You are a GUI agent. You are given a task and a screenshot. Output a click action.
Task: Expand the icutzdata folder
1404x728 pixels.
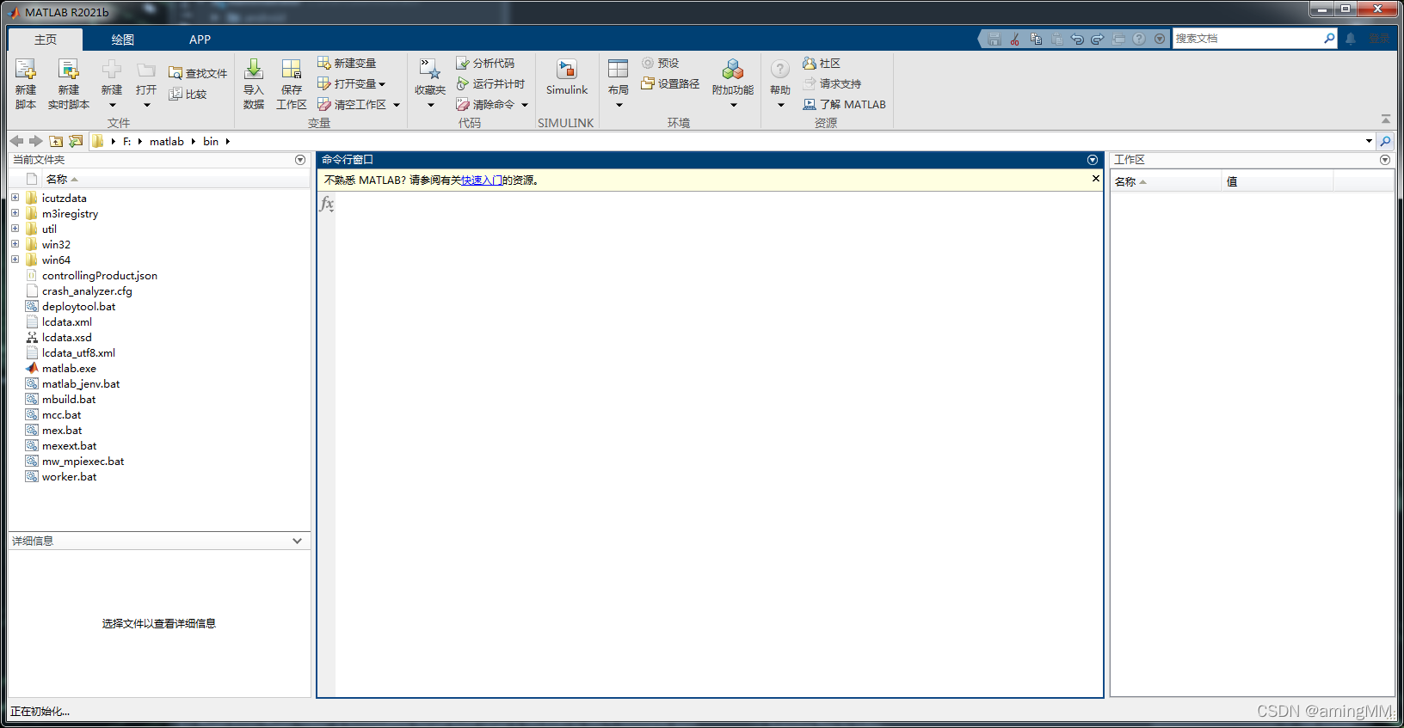(x=15, y=198)
